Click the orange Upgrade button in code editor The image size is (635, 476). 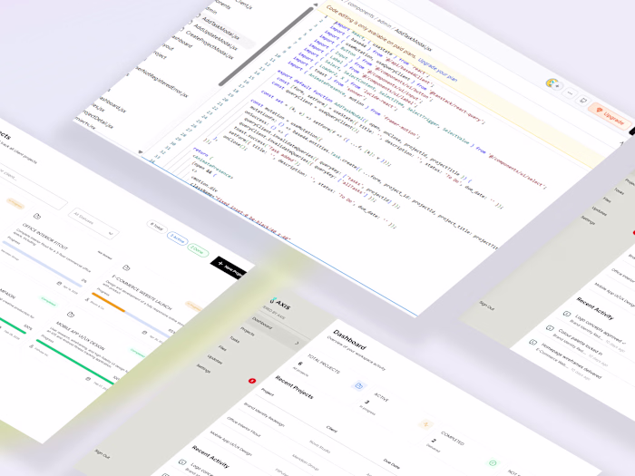609,115
